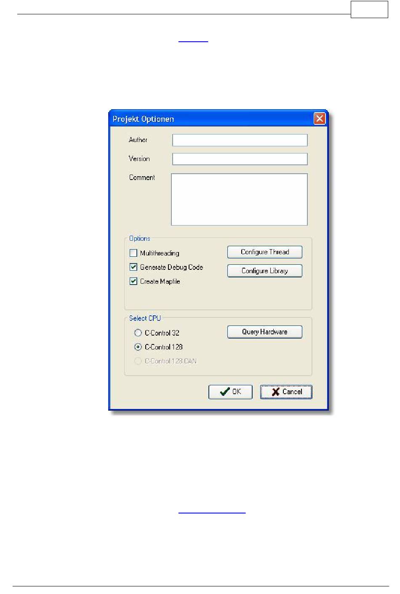Click the Cancel button with X icon
The height and width of the screenshot is (594, 400).
click(x=286, y=392)
